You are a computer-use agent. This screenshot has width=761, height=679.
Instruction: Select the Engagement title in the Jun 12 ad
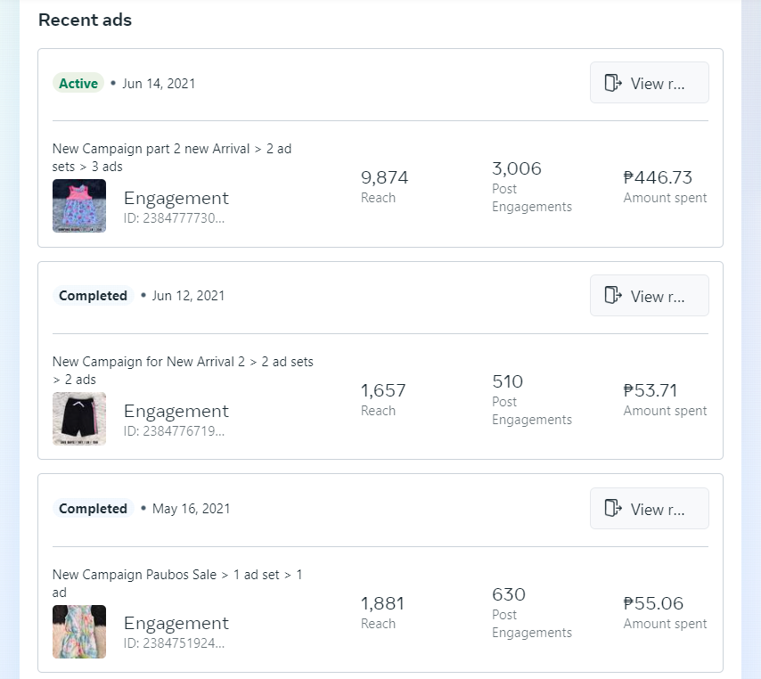pos(176,411)
